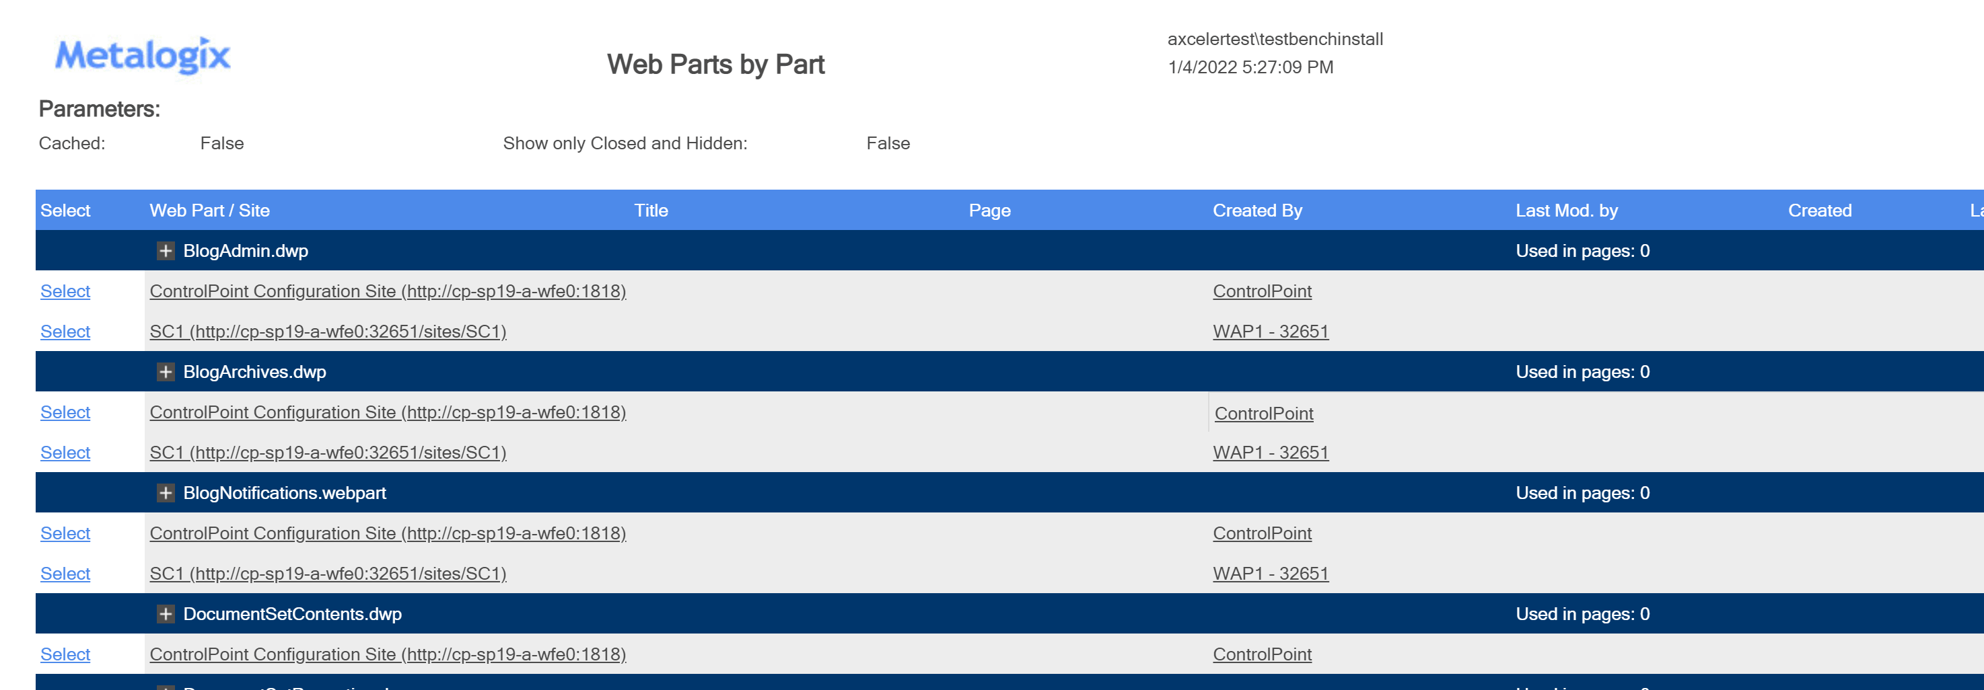The width and height of the screenshot is (1984, 690).
Task: Select the SC1 row under BlogArchives.dwp
Action: click(x=65, y=453)
